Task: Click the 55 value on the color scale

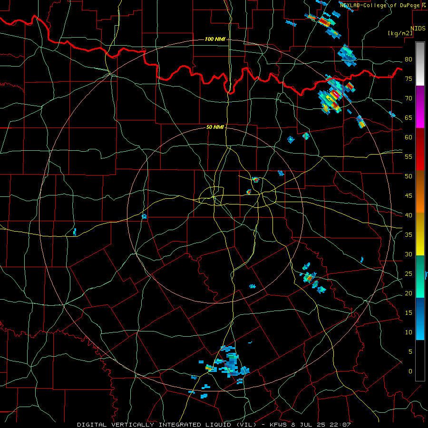Action: tap(409, 156)
